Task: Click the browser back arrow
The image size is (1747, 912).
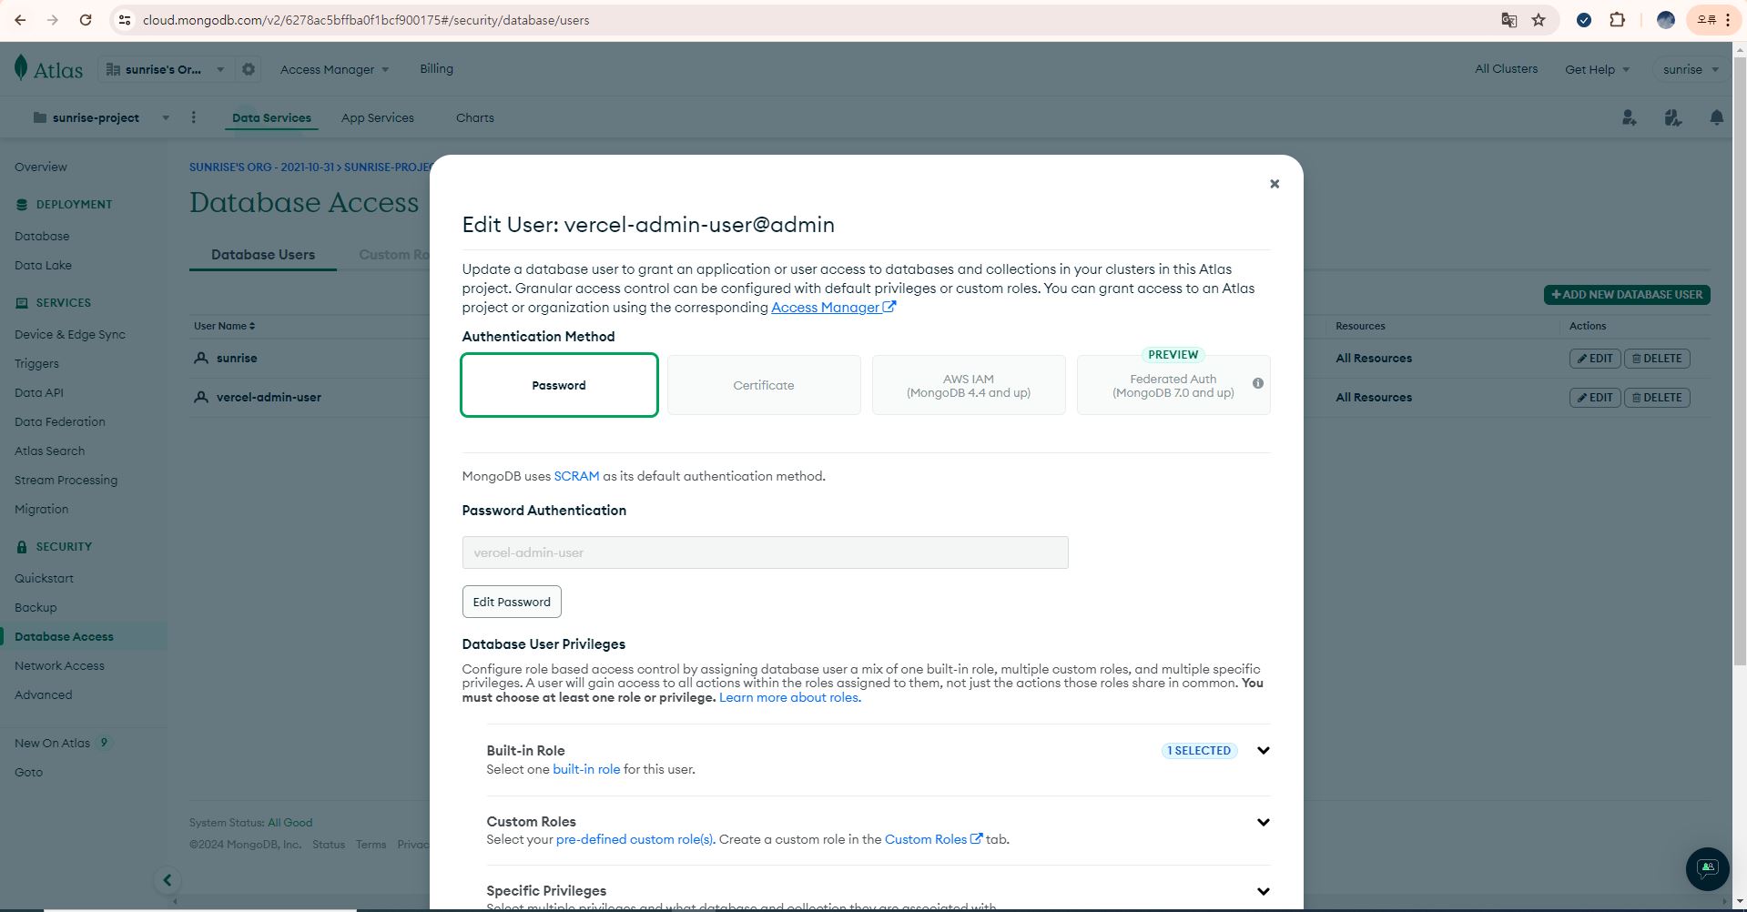Action: [x=20, y=20]
